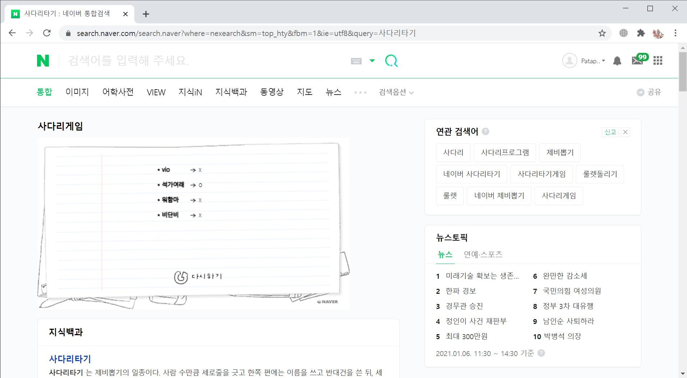Select related search 제비뽑기
The height and width of the screenshot is (378, 687).
[560, 152]
